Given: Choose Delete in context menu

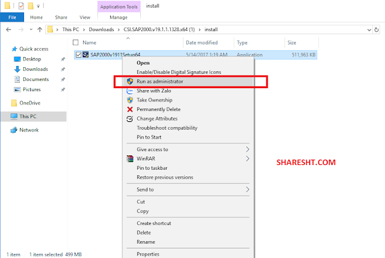Looking at the screenshot, I should (144, 233).
